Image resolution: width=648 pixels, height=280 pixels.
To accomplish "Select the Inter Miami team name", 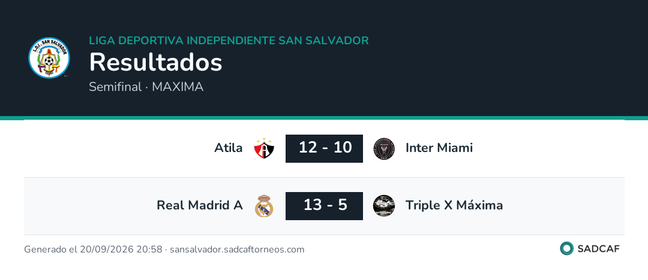I will [439, 148].
